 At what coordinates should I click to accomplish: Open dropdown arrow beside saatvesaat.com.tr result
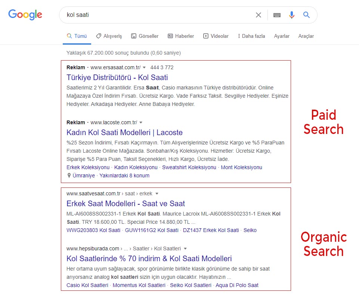coord(157,194)
